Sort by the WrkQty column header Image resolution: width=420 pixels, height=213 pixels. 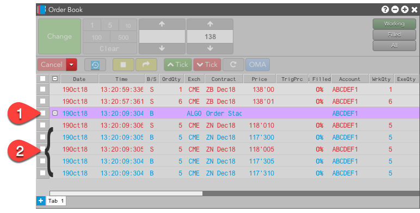point(381,79)
